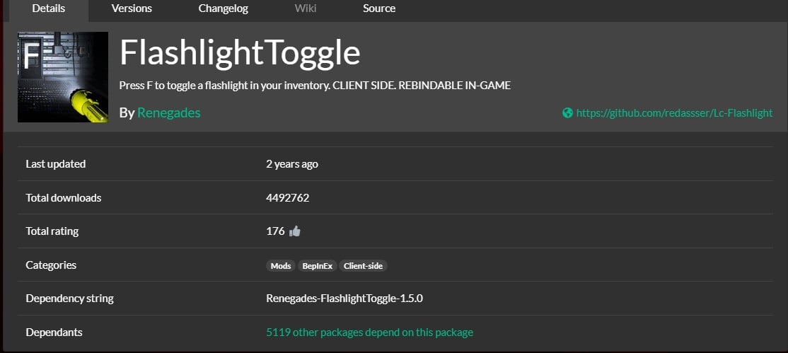Click the Renegades-FlashlightToggle-1.5.0 dependency string
Screen dimensions: 788x353
(x=344, y=298)
